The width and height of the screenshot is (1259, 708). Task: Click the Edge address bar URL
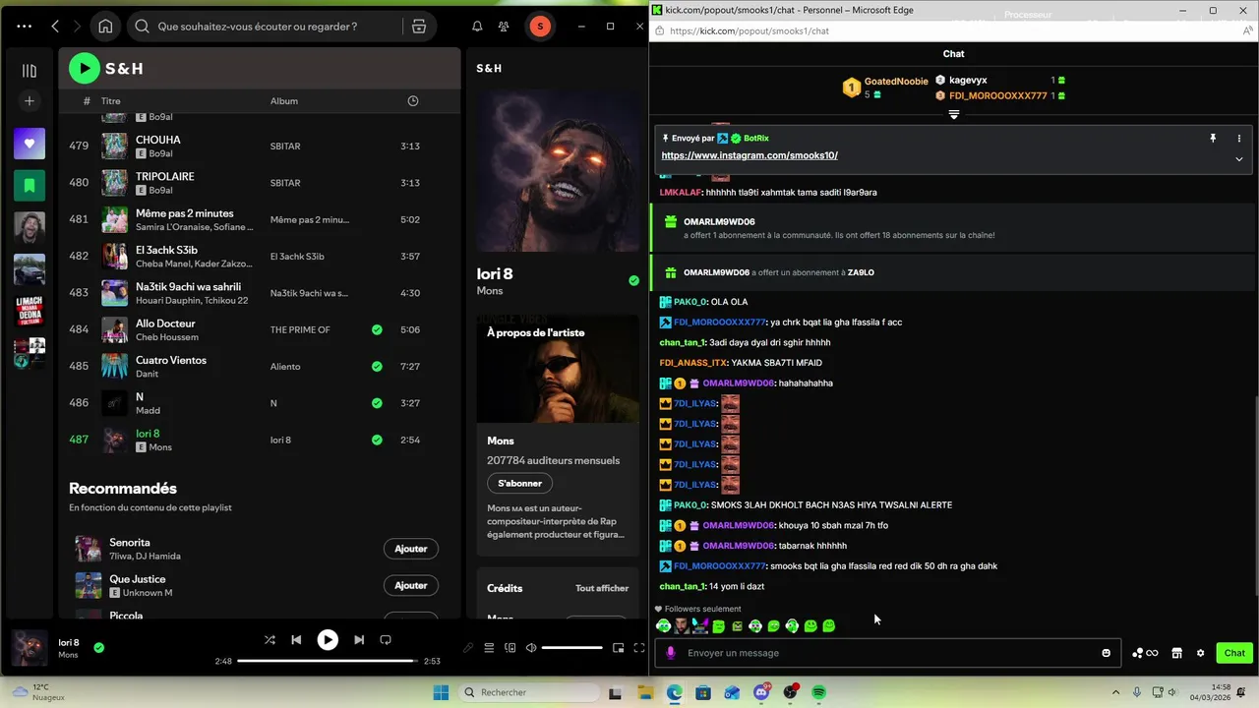click(749, 30)
